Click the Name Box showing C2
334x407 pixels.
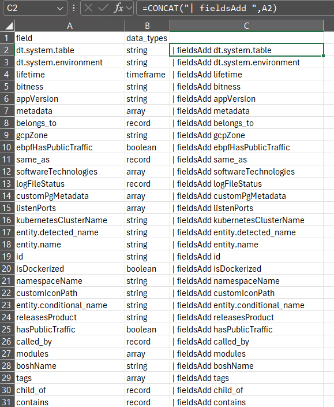(35, 8)
